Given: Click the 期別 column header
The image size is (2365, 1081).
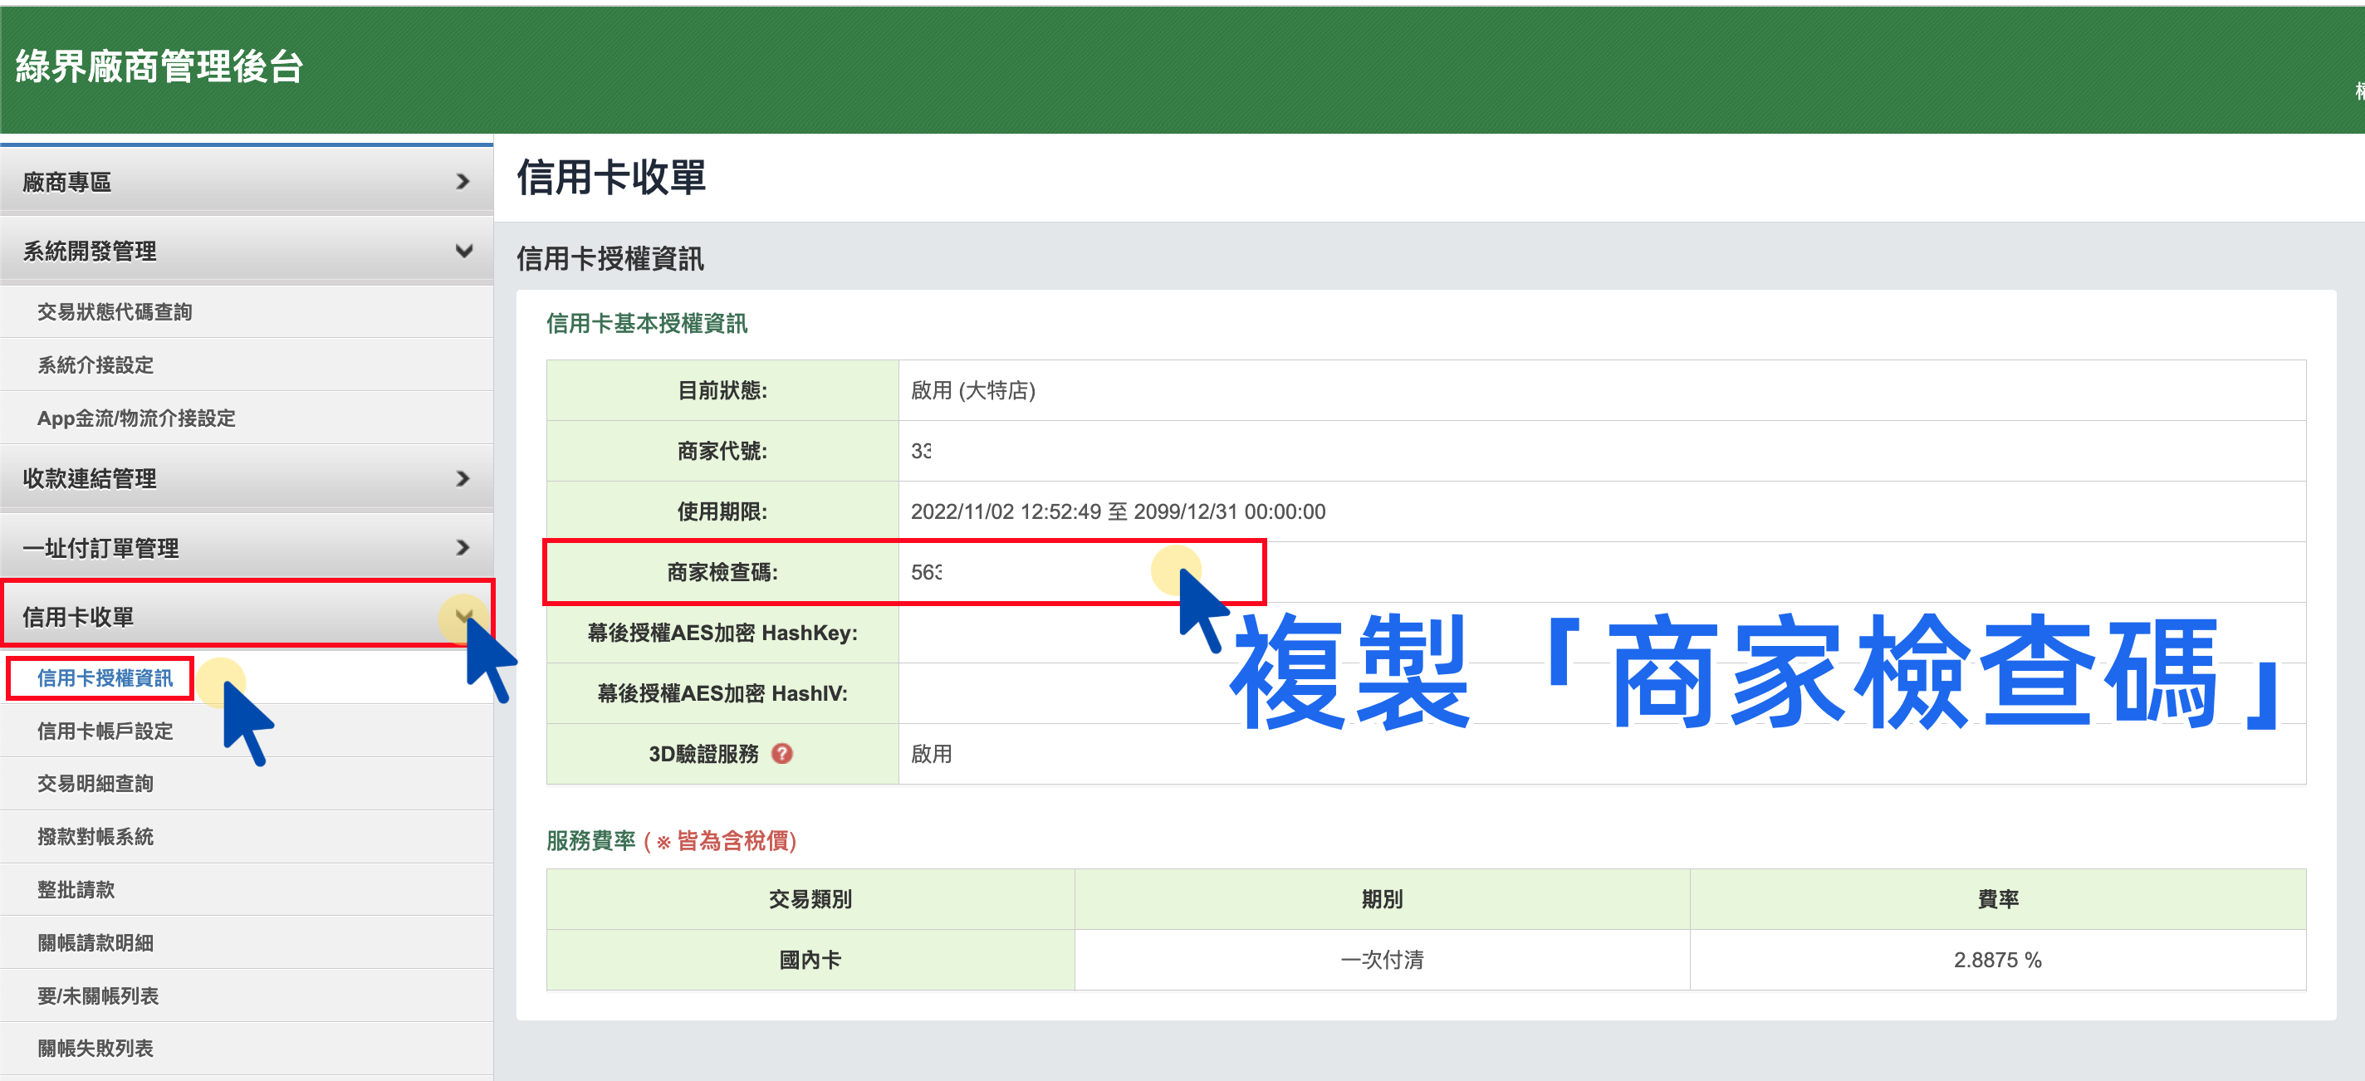Looking at the screenshot, I should (x=1382, y=899).
